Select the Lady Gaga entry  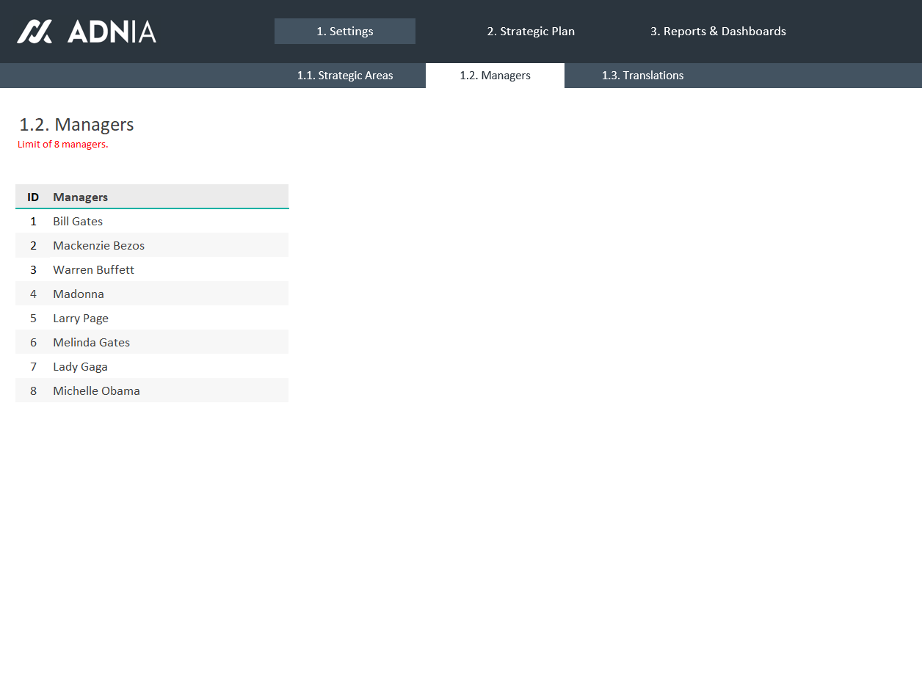click(x=80, y=367)
